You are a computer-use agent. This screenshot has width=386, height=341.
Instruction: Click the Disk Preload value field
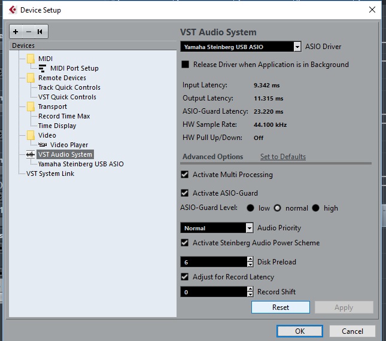[x=214, y=262]
